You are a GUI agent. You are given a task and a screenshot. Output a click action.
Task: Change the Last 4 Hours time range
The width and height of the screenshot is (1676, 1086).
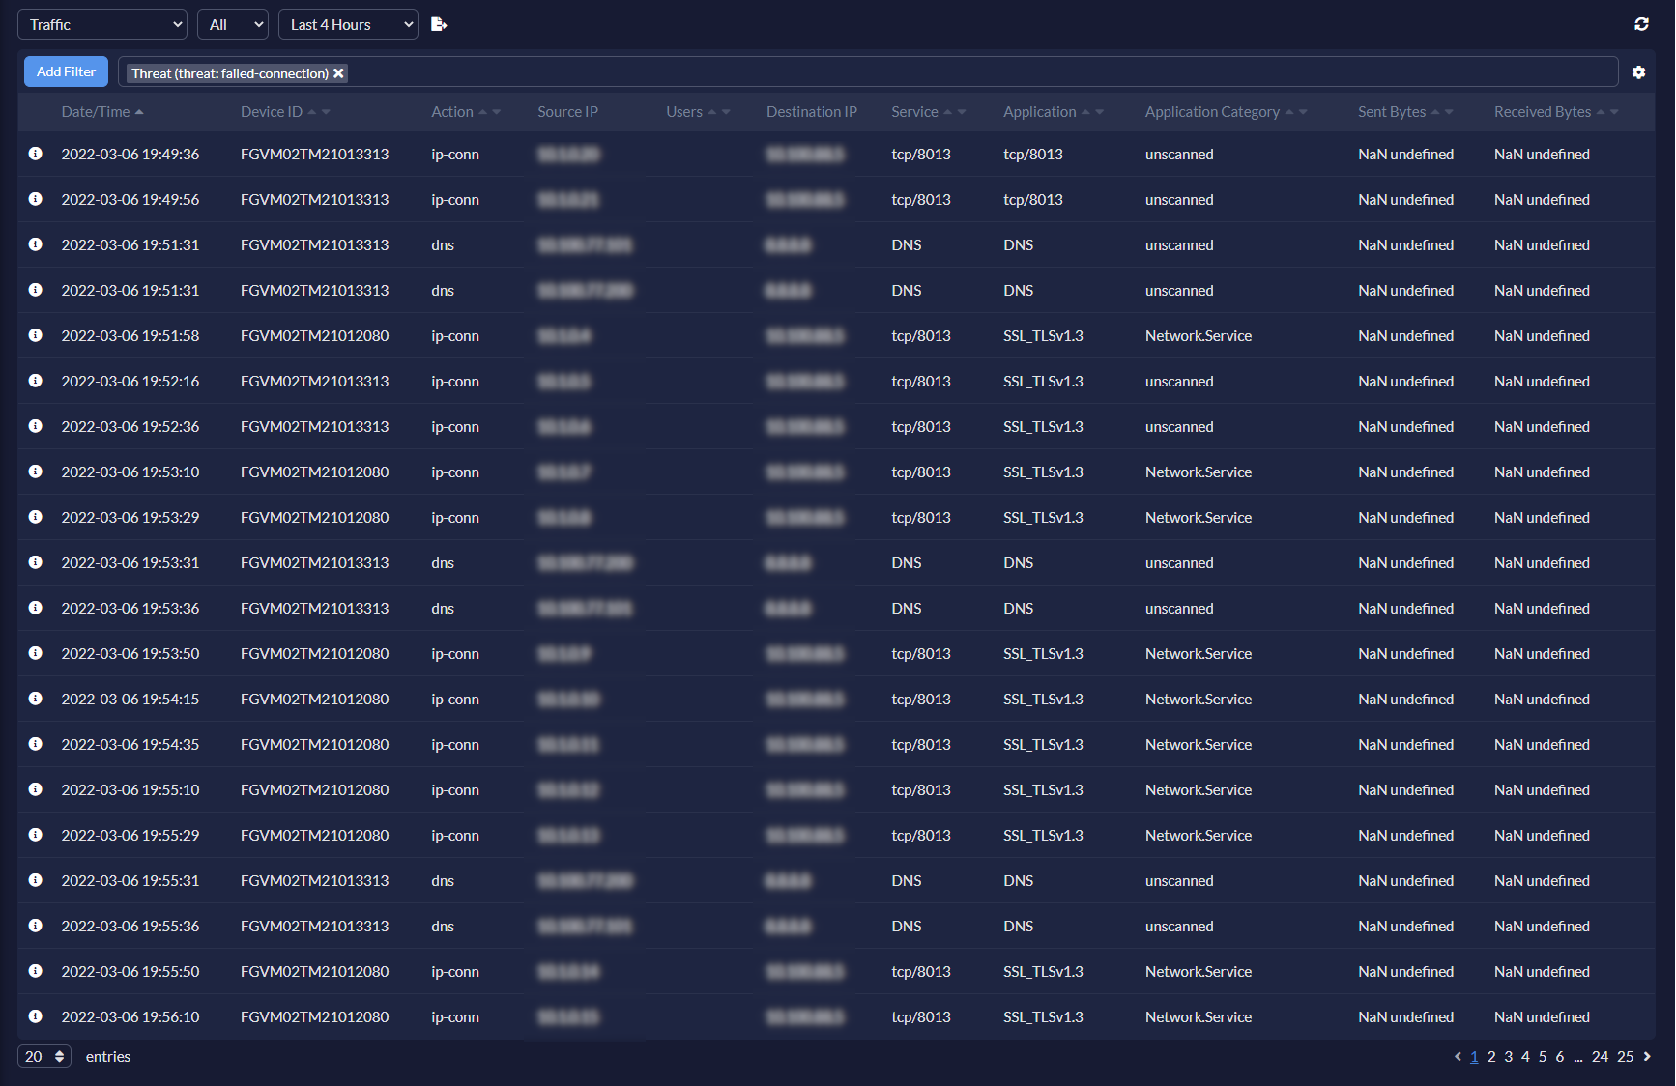[347, 23]
